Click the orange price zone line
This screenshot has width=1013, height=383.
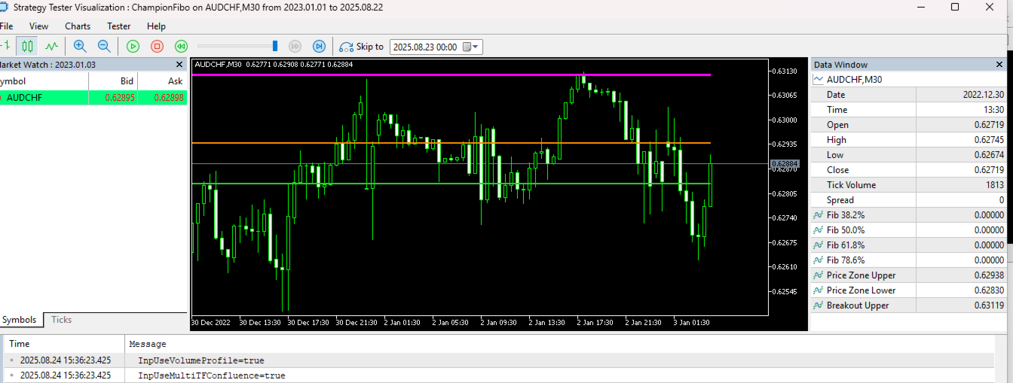(451, 142)
